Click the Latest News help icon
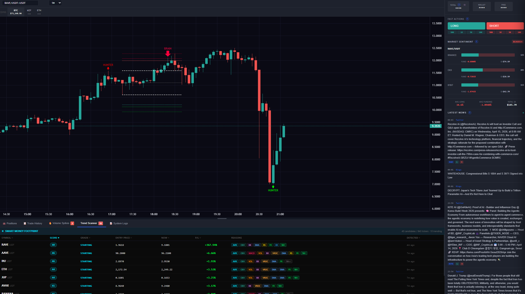 [x=470, y=112]
